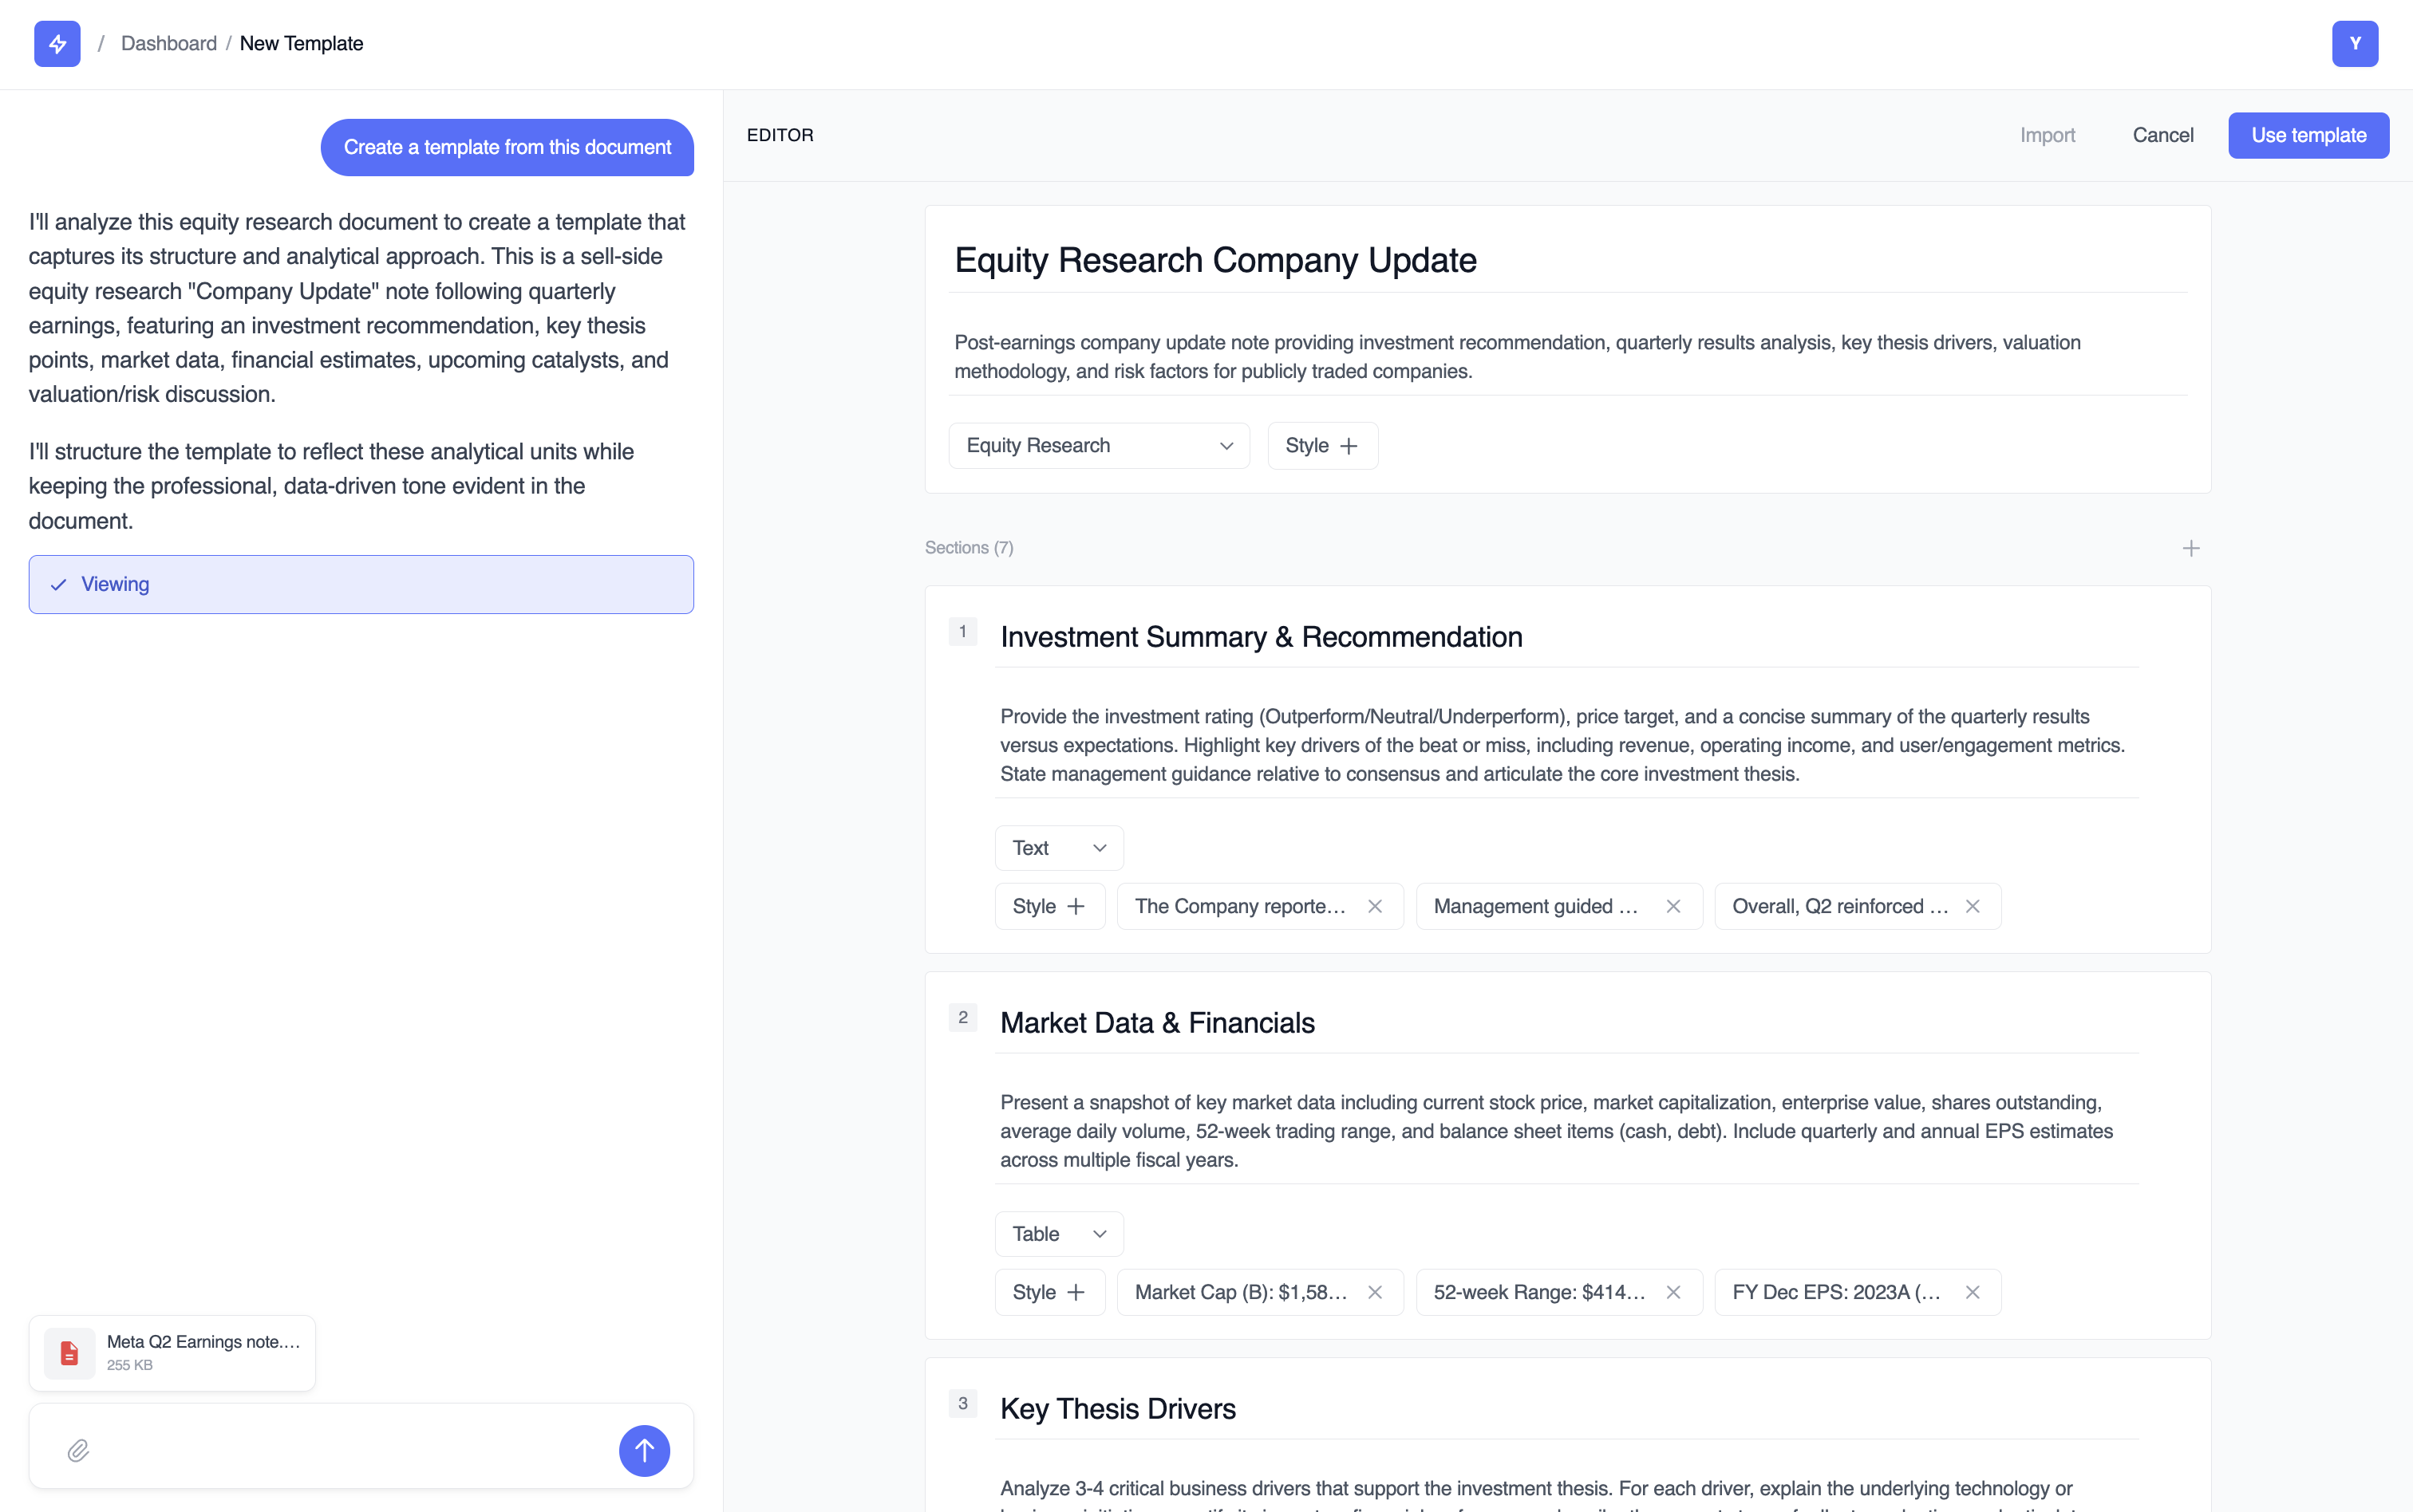
Task: Add a Style to the Investment Summary section
Action: [1049, 906]
